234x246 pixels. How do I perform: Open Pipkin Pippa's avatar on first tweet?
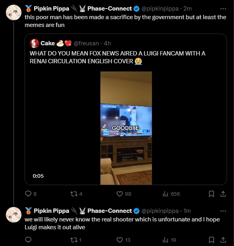click(x=14, y=12)
